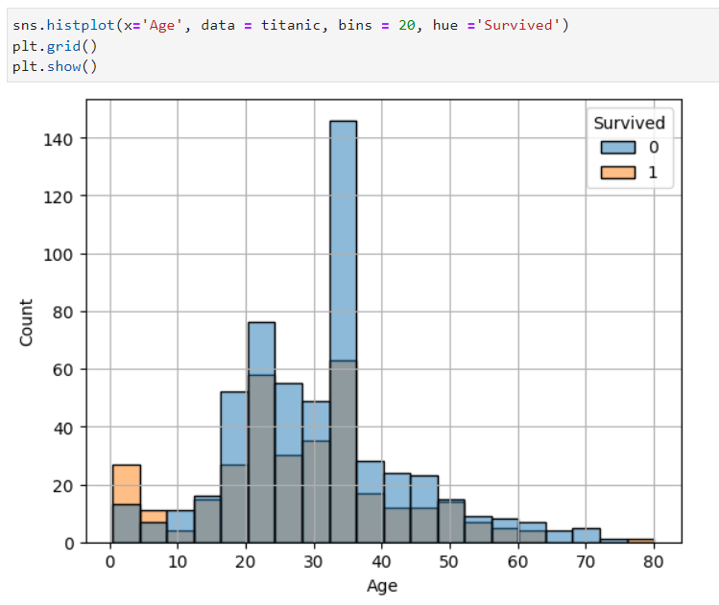Click the x-axis tick label 30
Image resolution: width=719 pixels, height=605 pixels.
314,562
